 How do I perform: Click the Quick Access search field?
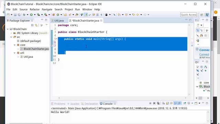point(189,14)
